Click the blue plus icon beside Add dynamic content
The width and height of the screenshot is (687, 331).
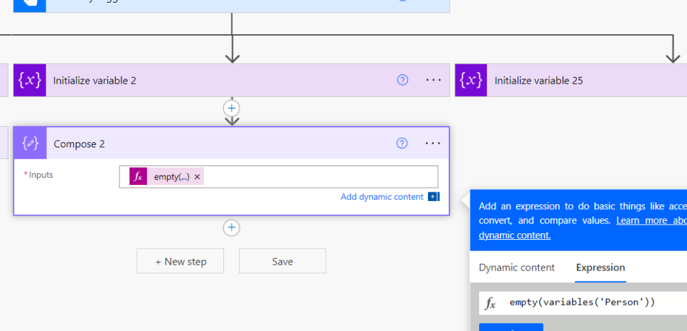pyautogui.click(x=433, y=196)
